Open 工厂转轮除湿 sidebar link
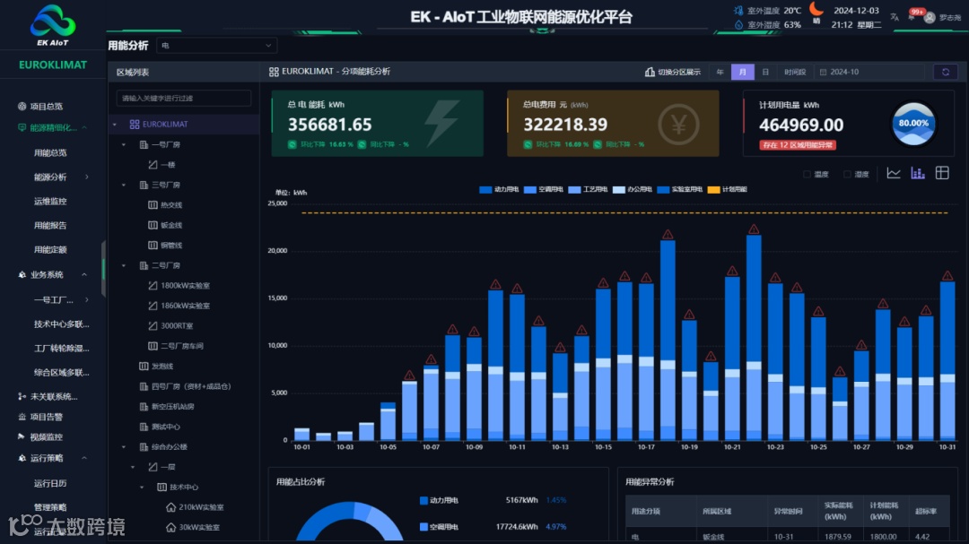 (x=61, y=349)
